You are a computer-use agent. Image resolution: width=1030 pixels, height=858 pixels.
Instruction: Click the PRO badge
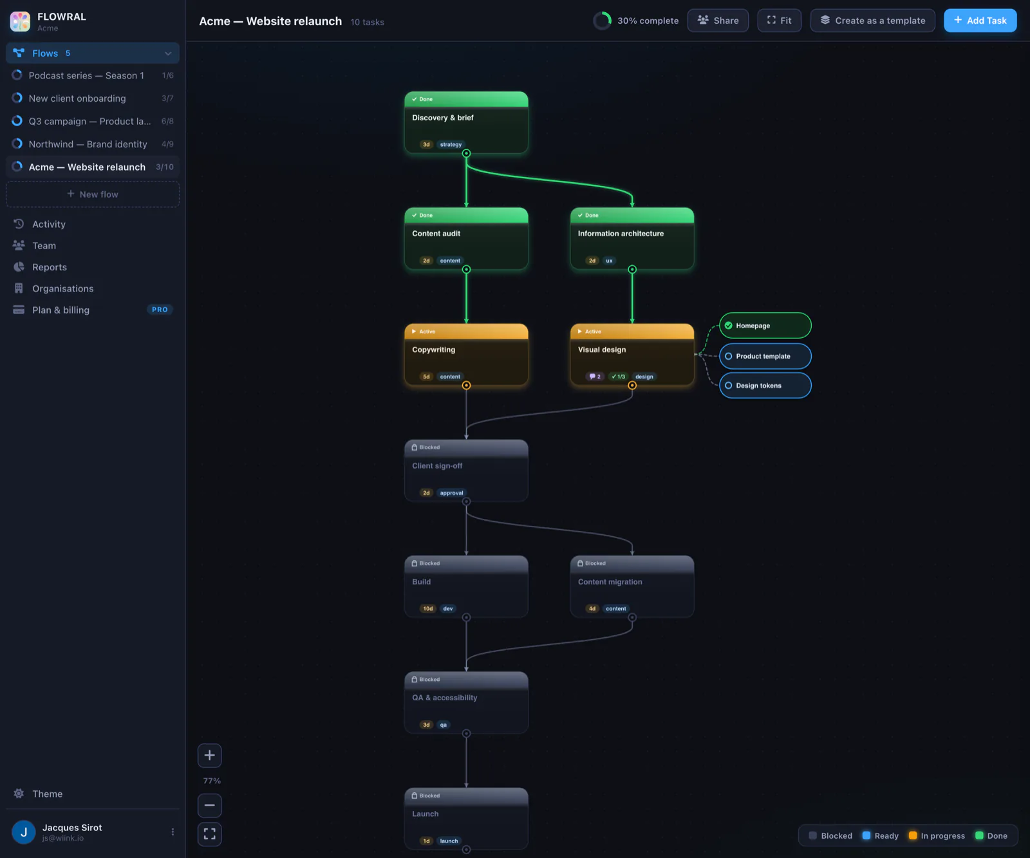coord(160,310)
